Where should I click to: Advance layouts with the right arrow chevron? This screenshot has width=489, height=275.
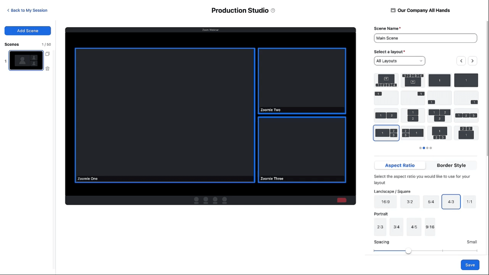coord(472,61)
